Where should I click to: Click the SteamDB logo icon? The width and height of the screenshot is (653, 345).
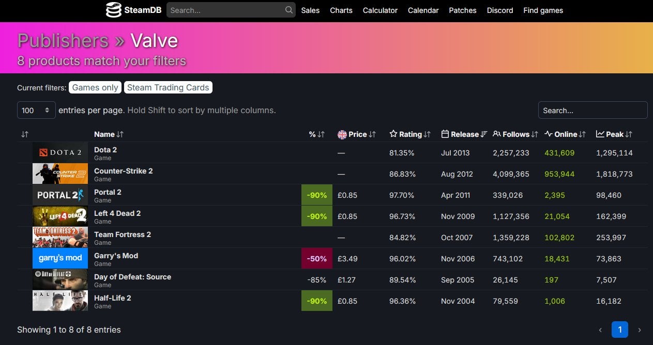pyautogui.click(x=113, y=10)
